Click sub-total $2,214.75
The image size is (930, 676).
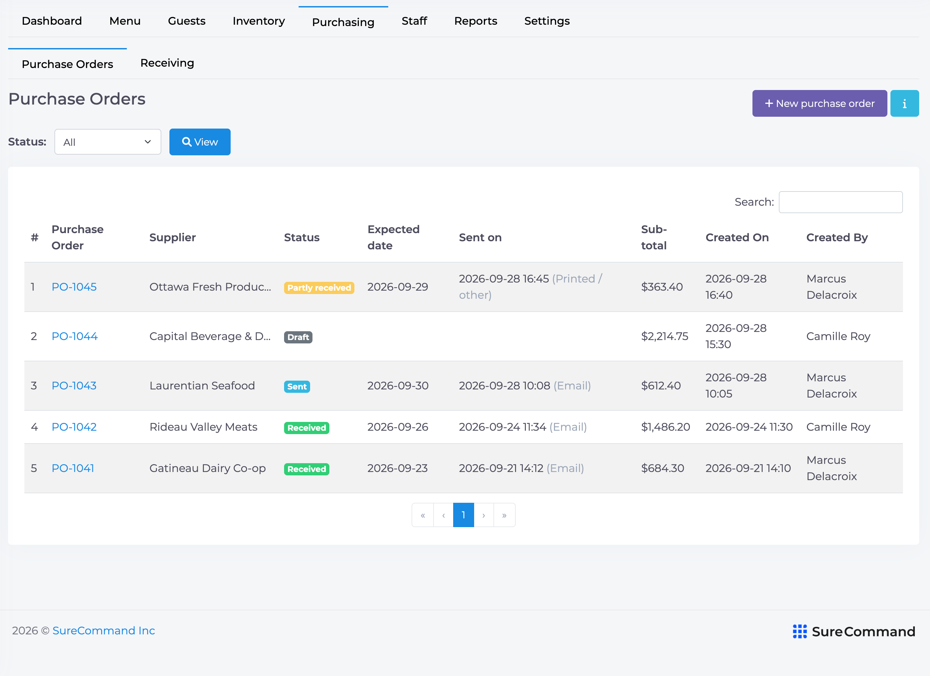point(665,336)
